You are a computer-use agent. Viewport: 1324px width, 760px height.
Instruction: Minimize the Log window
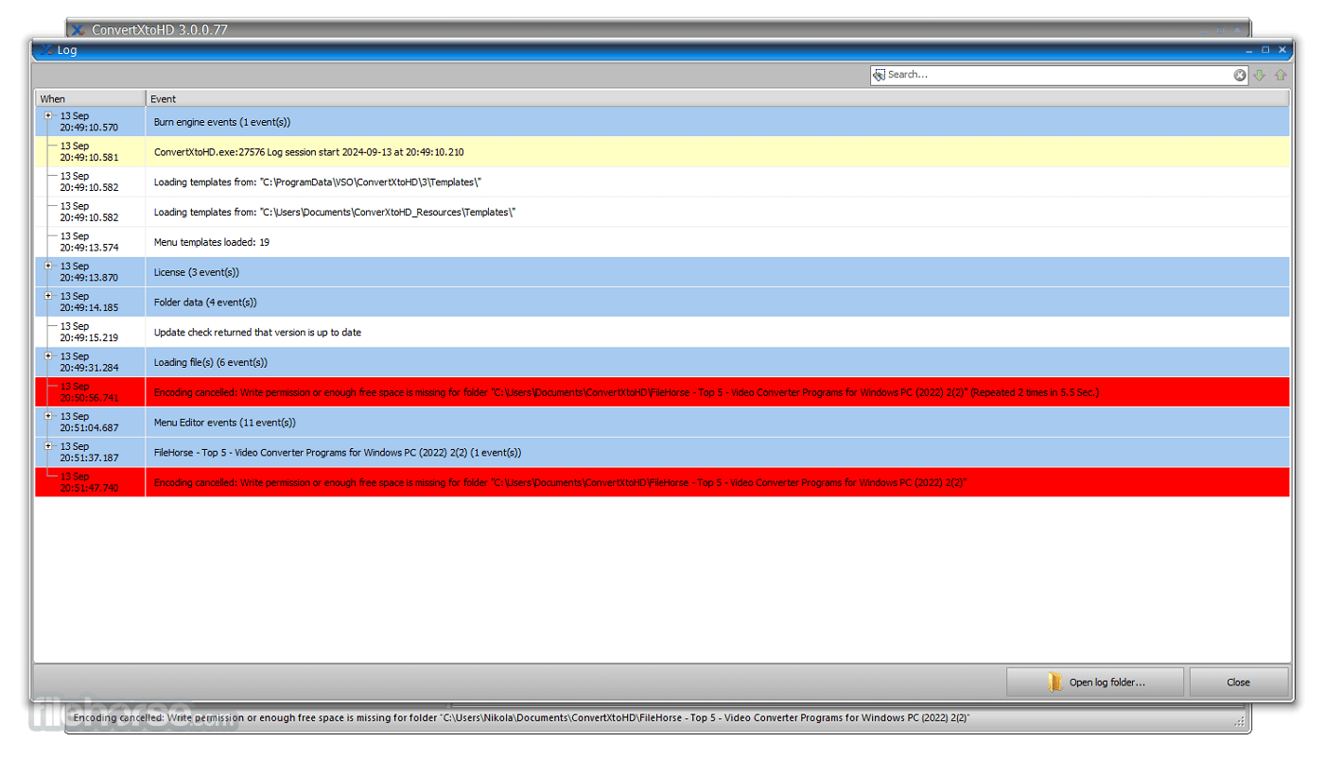click(1249, 50)
